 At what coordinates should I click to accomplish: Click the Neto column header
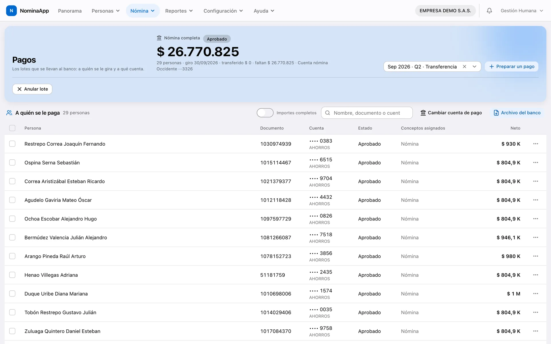point(515,128)
